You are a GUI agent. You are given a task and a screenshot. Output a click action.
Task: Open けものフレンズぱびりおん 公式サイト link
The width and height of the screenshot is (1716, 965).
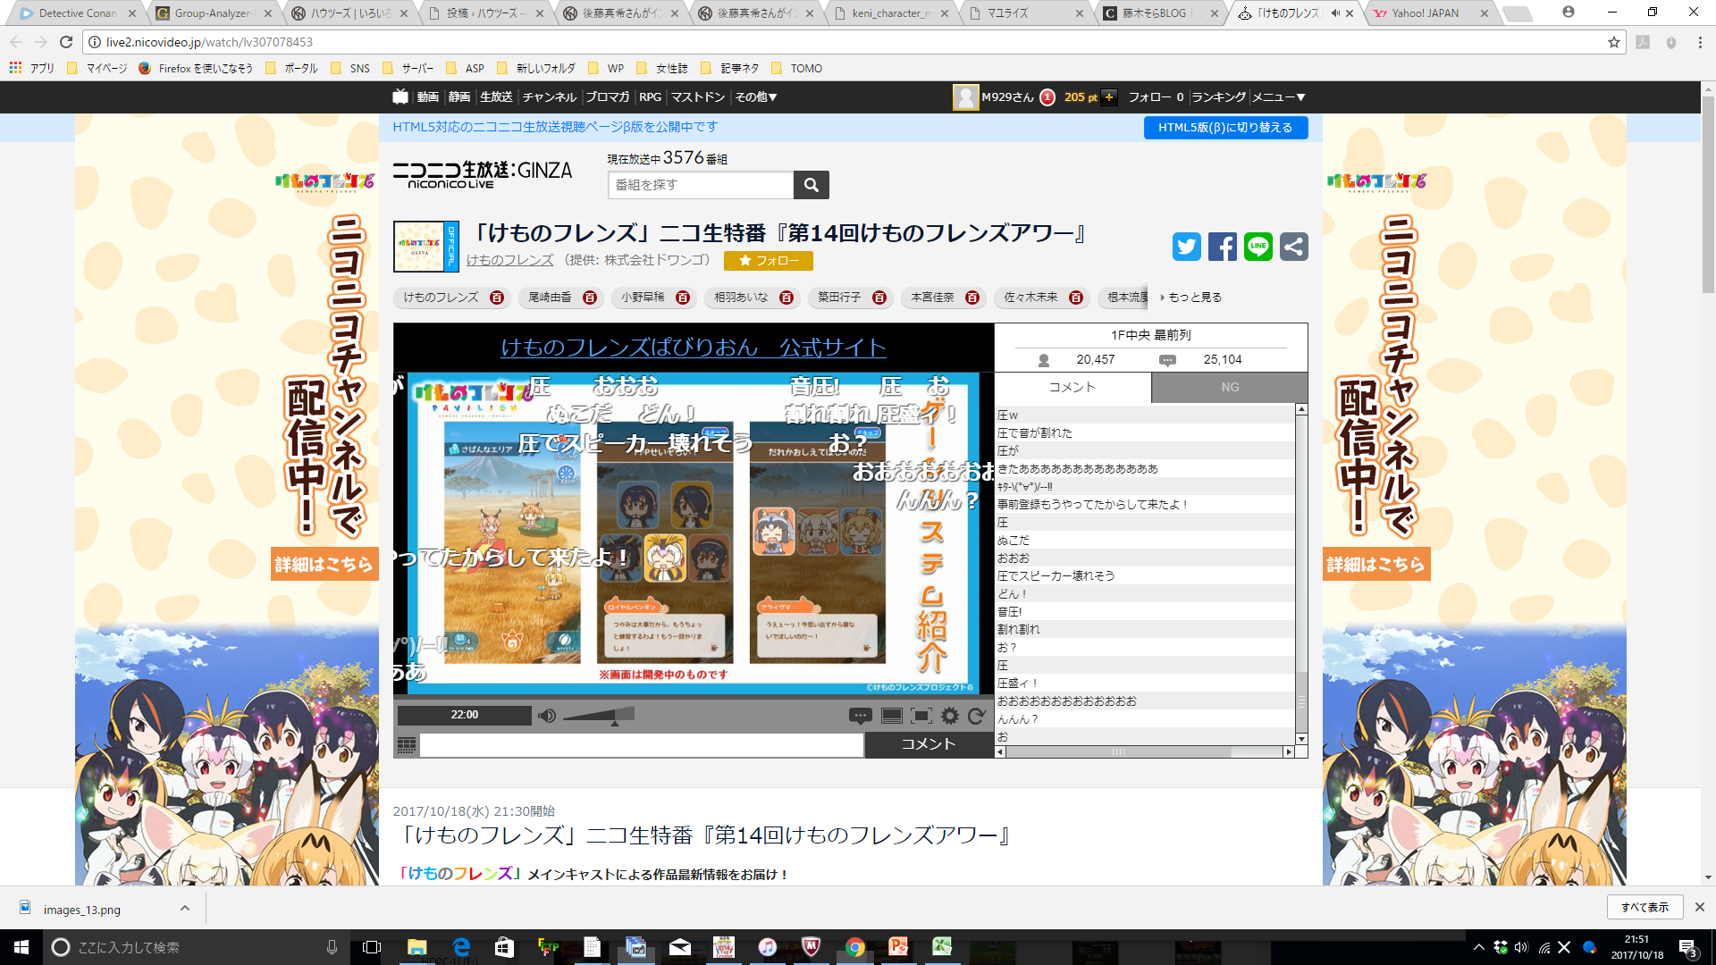tap(693, 348)
